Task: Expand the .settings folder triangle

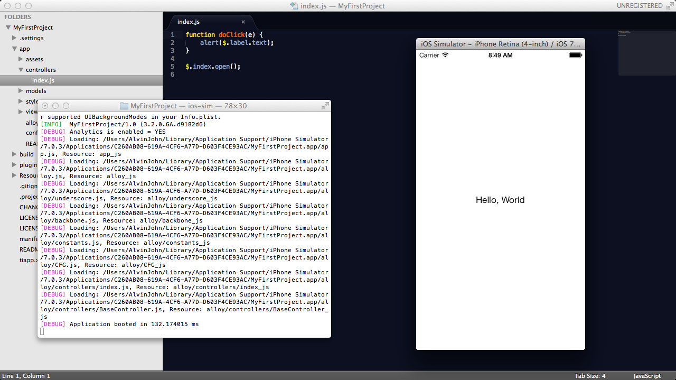Action: click(15, 38)
